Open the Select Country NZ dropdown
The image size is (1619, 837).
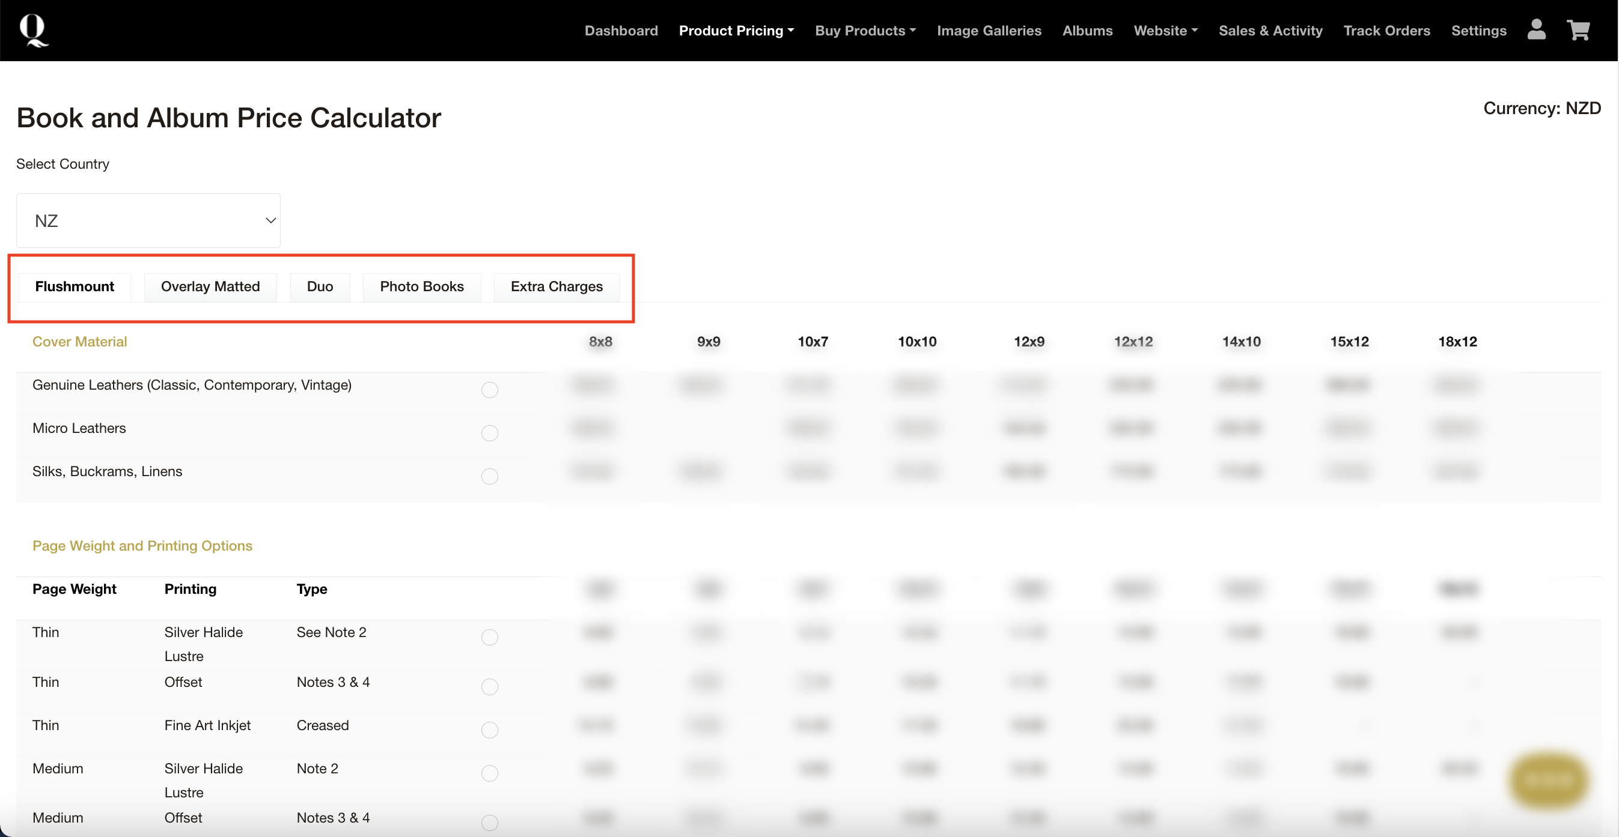148,220
